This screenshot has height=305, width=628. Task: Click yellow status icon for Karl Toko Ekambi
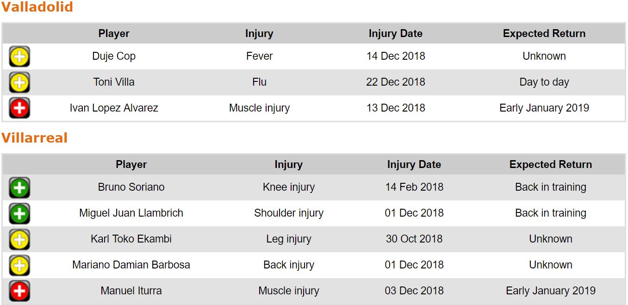(19, 240)
